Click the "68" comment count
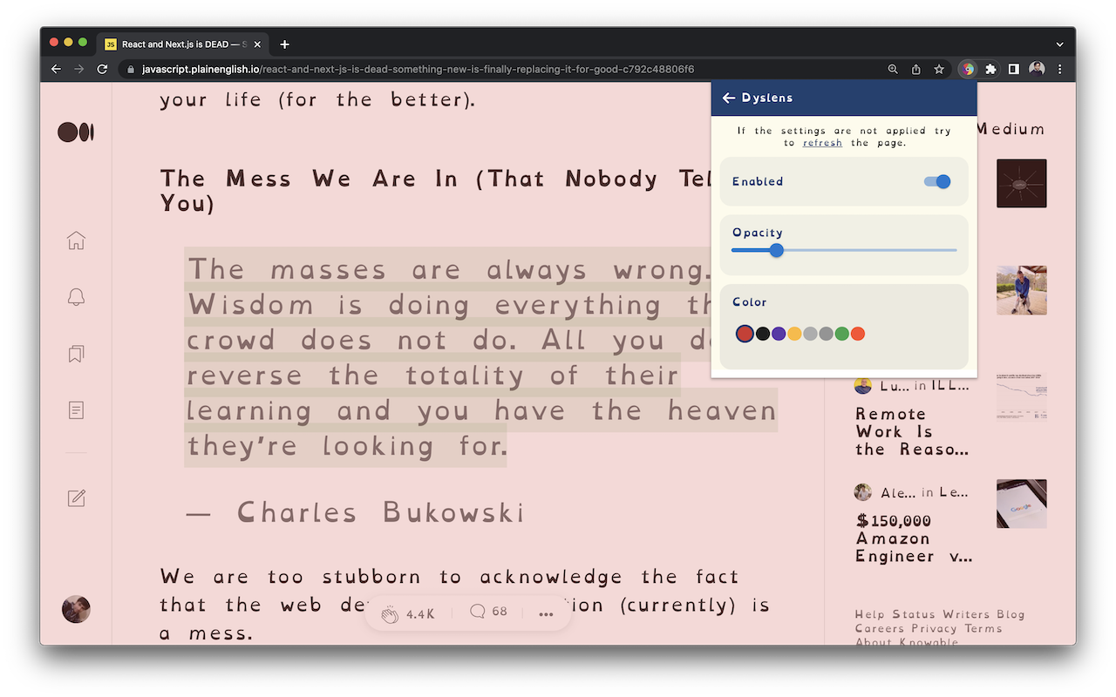The width and height of the screenshot is (1116, 697). [x=500, y=612]
